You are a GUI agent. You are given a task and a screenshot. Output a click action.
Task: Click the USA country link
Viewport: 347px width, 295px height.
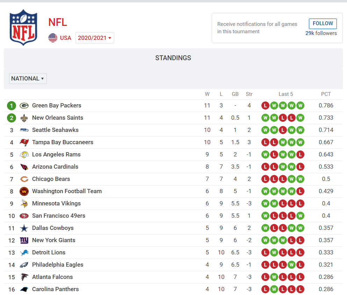click(65, 38)
